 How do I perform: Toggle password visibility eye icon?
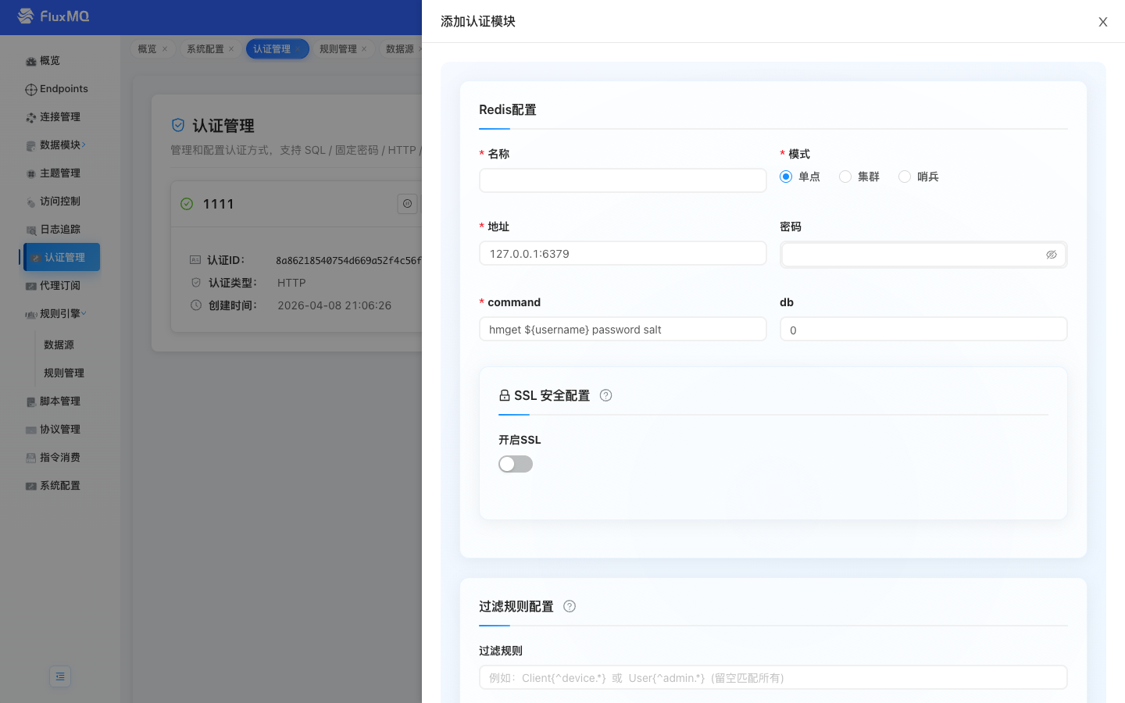tap(1052, 255)
